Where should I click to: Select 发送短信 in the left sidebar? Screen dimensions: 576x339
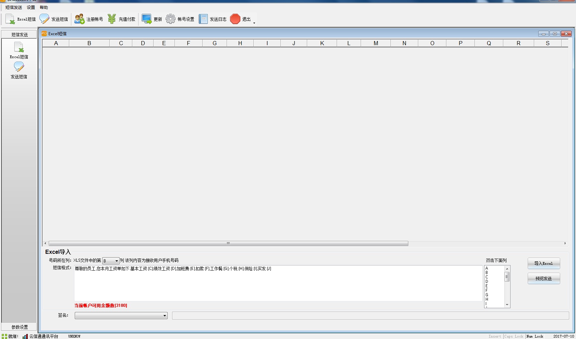coord(19,70)
